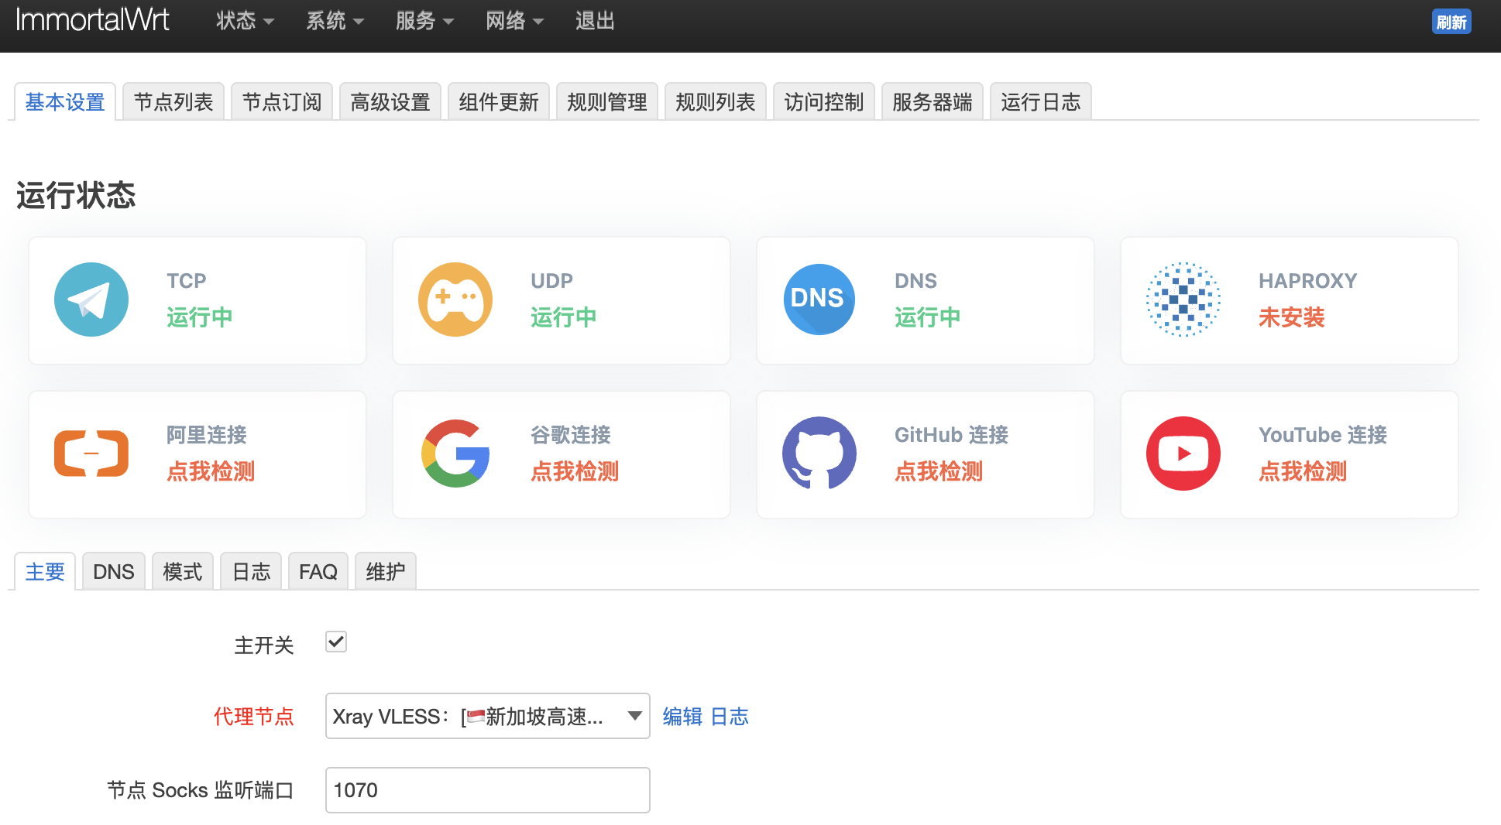Viewport: 1501px width, 825px height.
Task: Open the 日志 sub-tab
Action: tap(252, 571)
